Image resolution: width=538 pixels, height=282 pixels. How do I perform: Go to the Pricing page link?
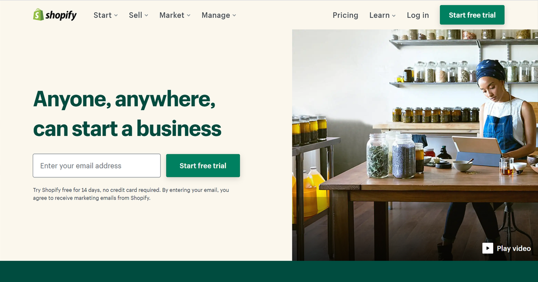click(x=345, y=15)
